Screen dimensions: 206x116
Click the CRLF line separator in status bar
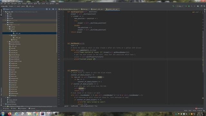190,111
